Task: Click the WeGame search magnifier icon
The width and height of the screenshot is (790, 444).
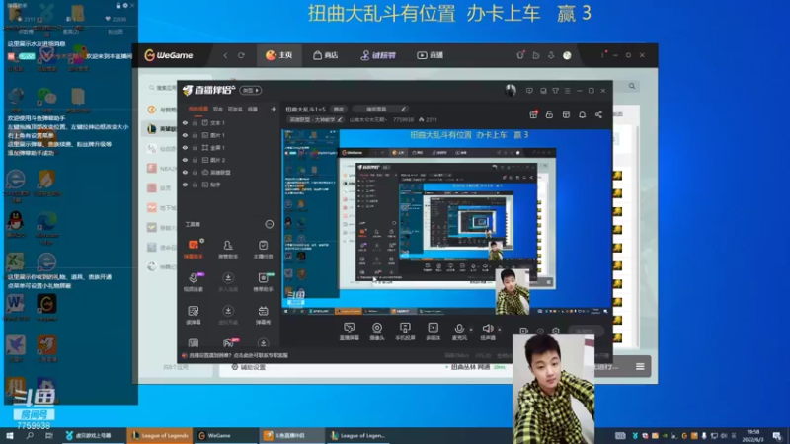Action: 632,86
